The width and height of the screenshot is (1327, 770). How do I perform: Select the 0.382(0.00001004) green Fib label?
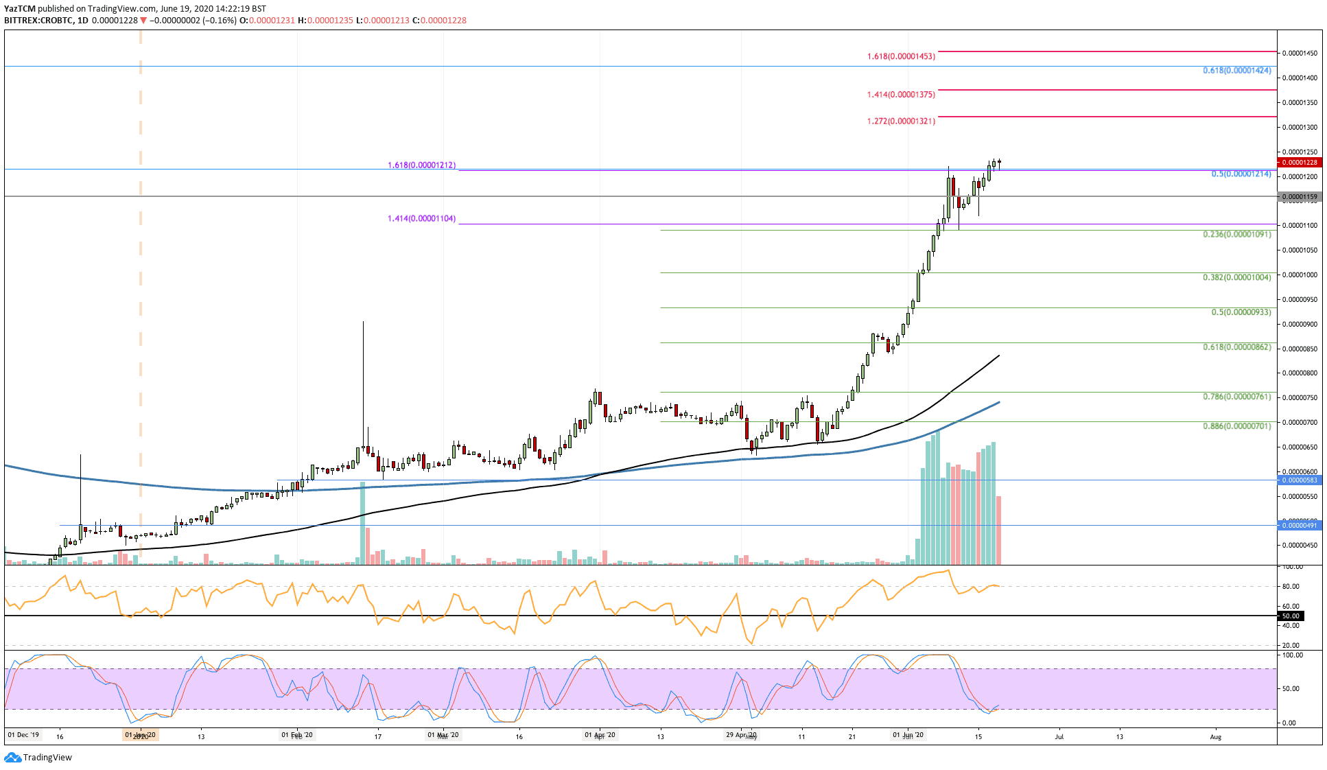coord(1237,278)
